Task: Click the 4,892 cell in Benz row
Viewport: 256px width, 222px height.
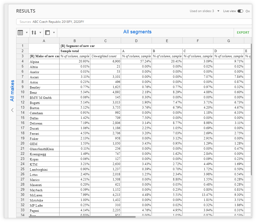Action: click(x=105, y=92)
